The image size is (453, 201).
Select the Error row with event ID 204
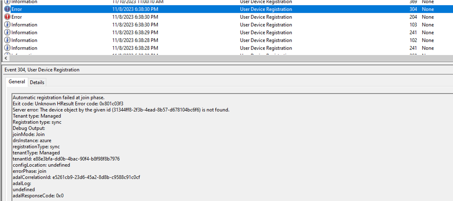click(135, 17)
